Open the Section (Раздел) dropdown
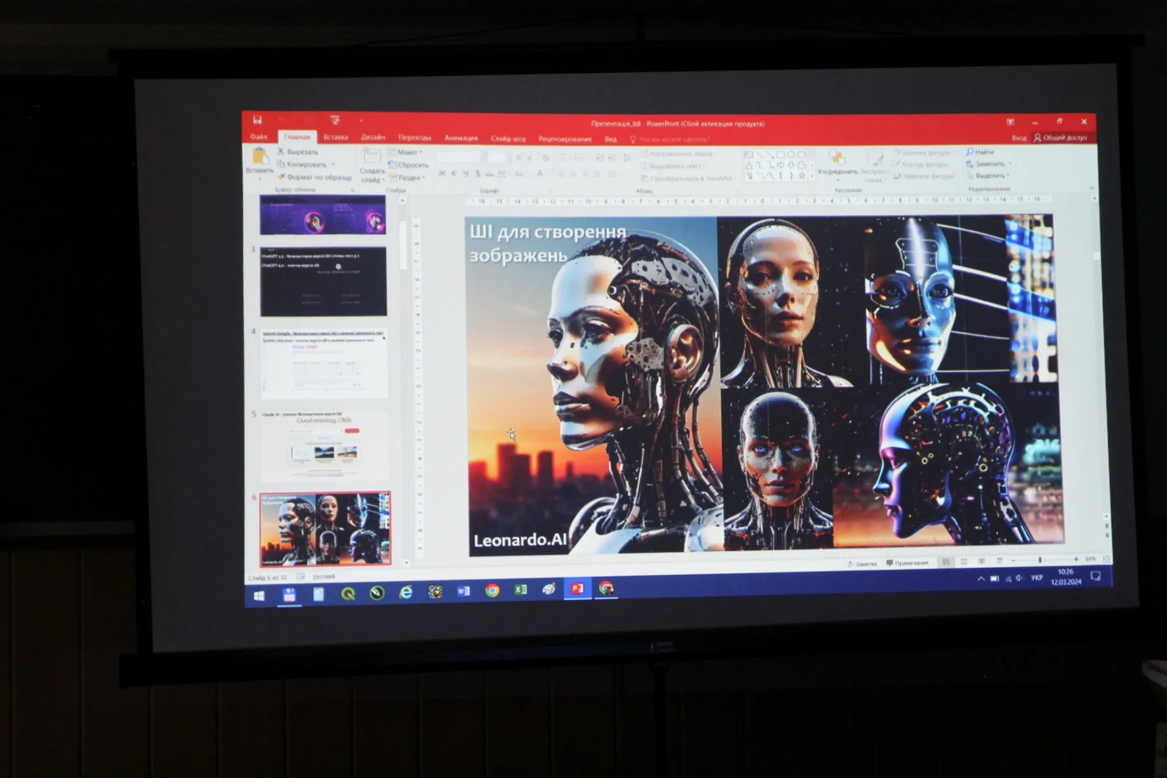 [x=423, y=178]
